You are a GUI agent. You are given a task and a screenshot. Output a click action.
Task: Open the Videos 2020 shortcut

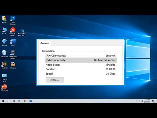click(x=13, y=54)
